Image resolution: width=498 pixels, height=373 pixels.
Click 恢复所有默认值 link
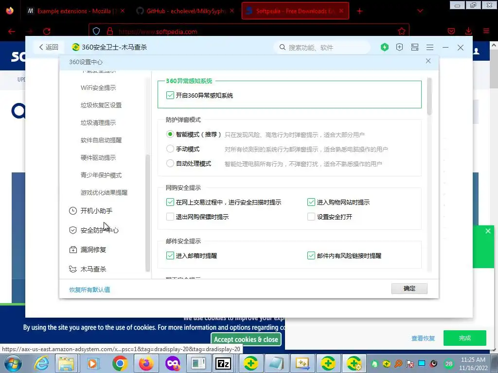(x=89, y=289)
